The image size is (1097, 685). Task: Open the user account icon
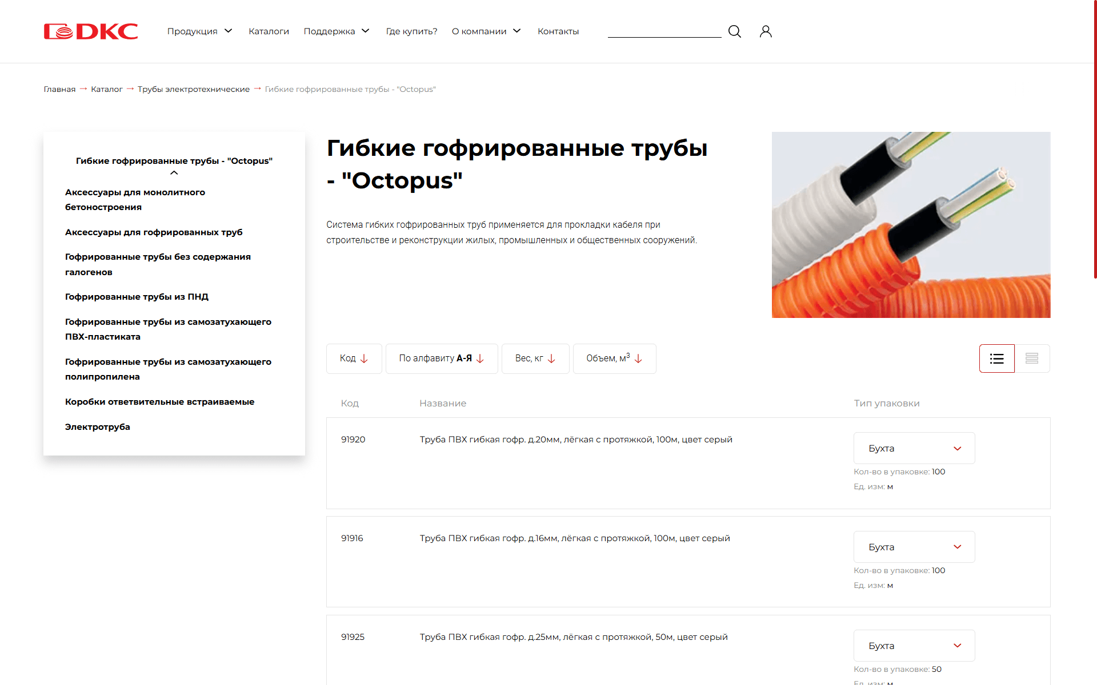click(x=766, y=31)
